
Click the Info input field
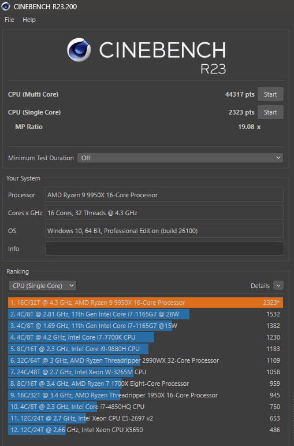pyautogui.click(x=164, y=249)
